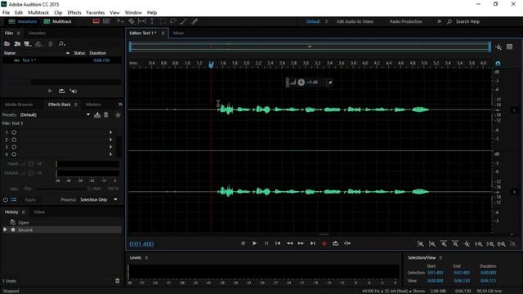Click New File icon in Files panel
This screenshot has height=294, width=523.
[x=28, y=43]
